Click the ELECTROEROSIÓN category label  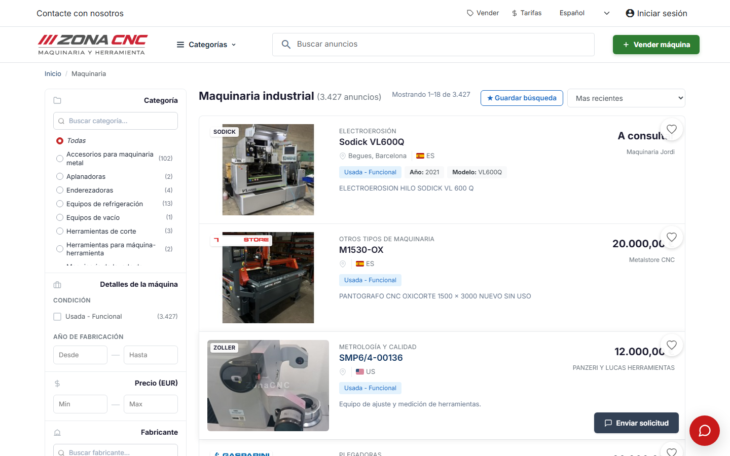click(x=368, y=131)
